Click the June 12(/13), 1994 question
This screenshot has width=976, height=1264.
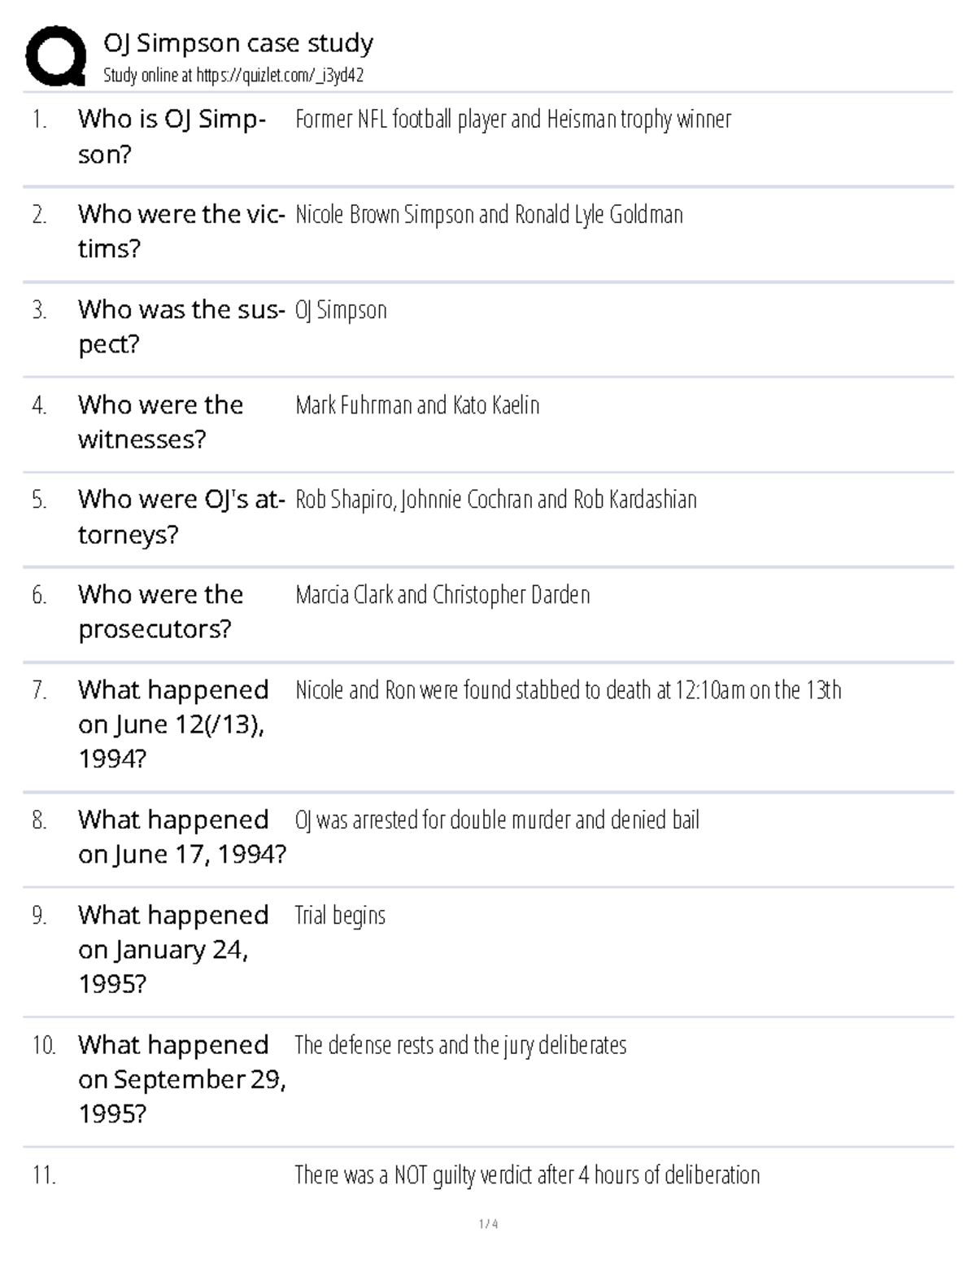(173, 724)
